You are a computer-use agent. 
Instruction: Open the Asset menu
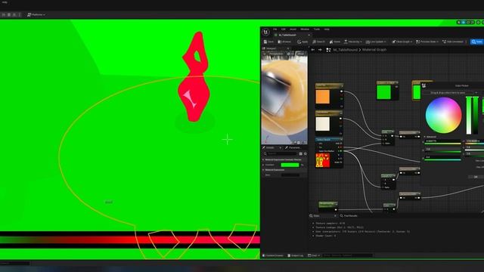click(293, 29)
